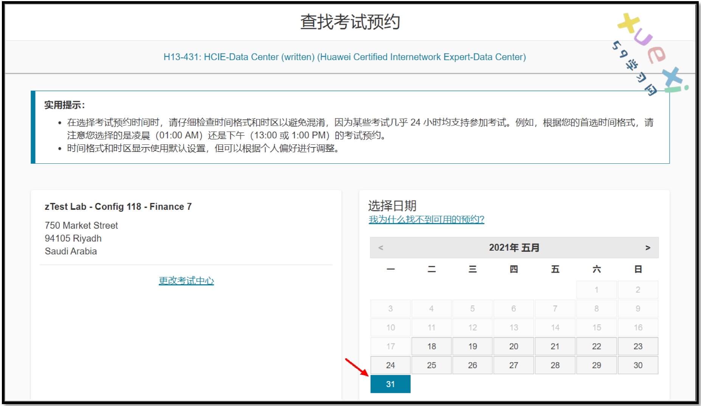This screenshot has height=406, width=701.
Task: Select May 31 on the calendar
Action: (x=390, y=384)
